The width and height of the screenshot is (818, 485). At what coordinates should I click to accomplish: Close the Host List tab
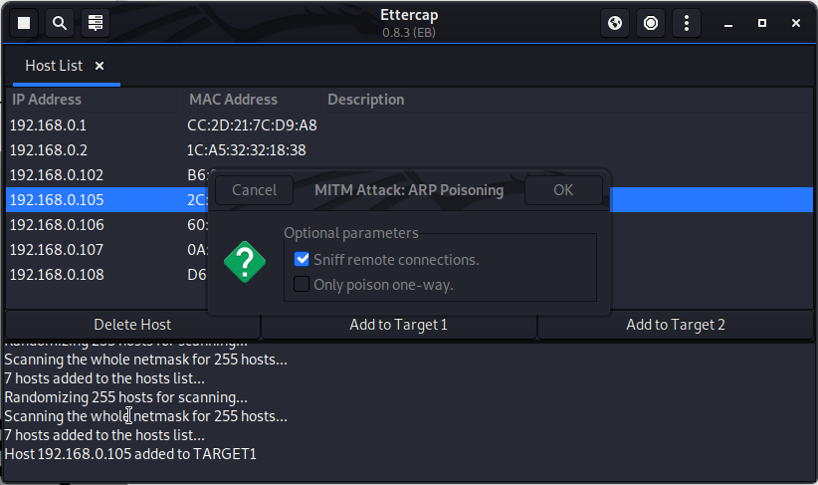click(x=100, y=66)
